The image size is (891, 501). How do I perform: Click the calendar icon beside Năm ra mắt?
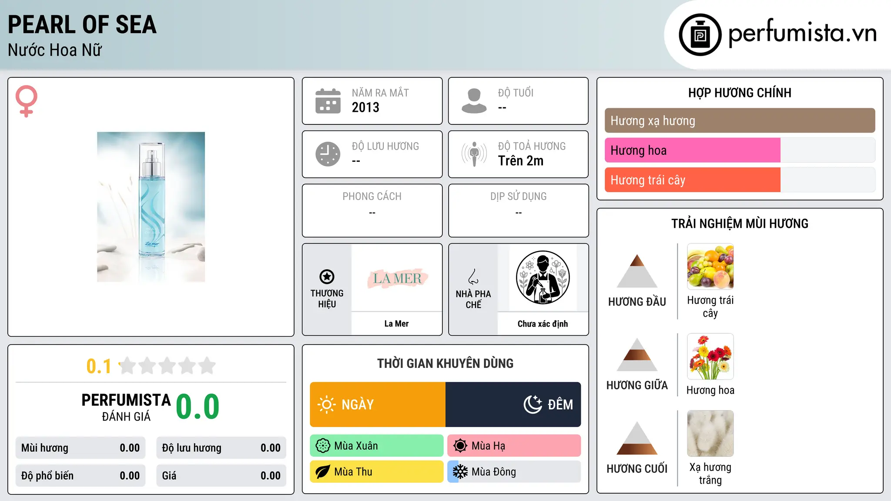(328, 101)
